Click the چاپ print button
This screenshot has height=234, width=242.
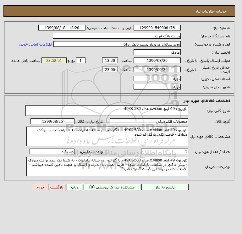[x=74, y=187]
